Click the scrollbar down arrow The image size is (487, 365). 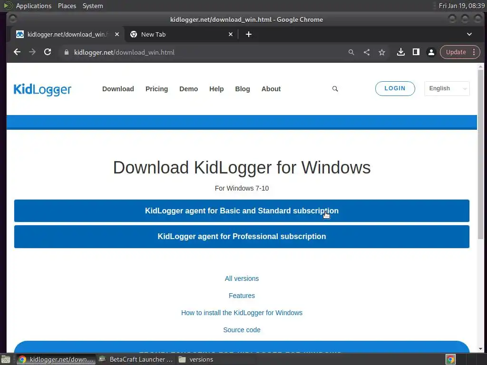480,349
